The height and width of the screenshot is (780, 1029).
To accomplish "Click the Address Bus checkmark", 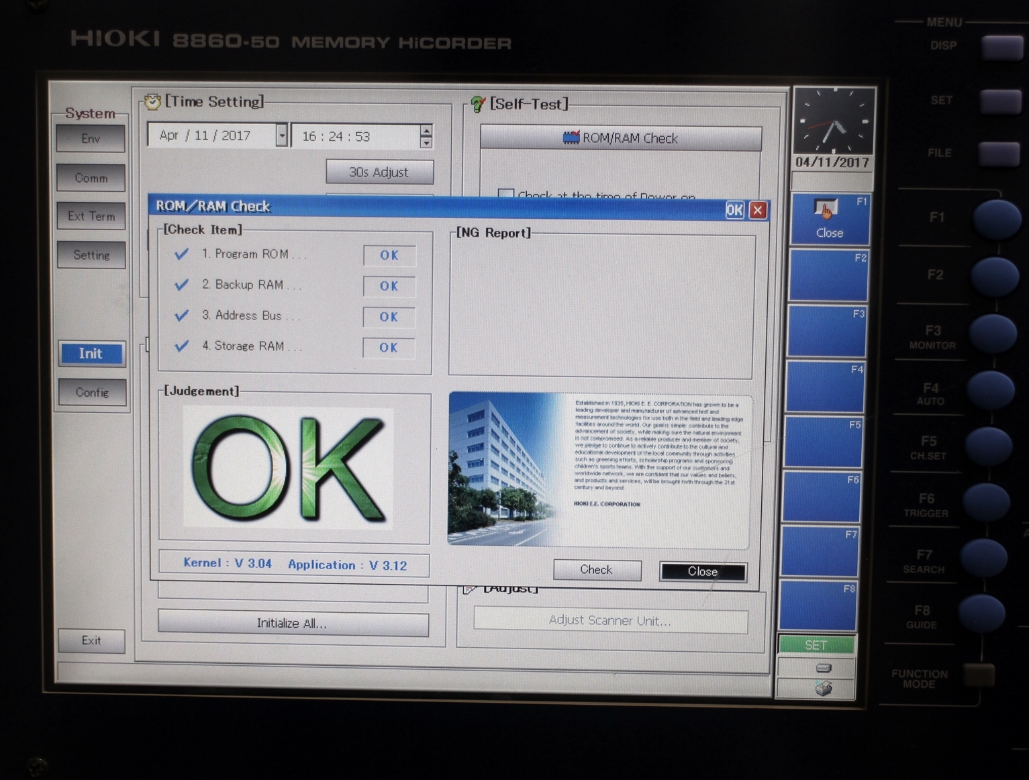I will click(x=181, y=315).
